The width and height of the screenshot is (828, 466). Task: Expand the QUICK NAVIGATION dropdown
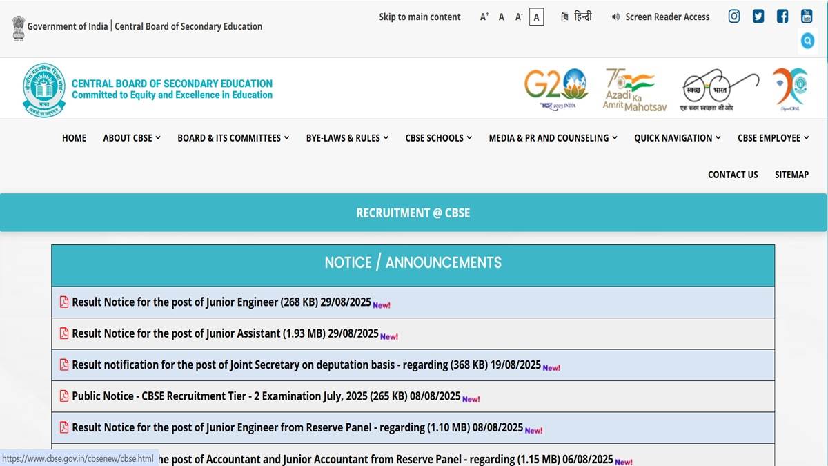pyautogui.click(x=678, y=138)
